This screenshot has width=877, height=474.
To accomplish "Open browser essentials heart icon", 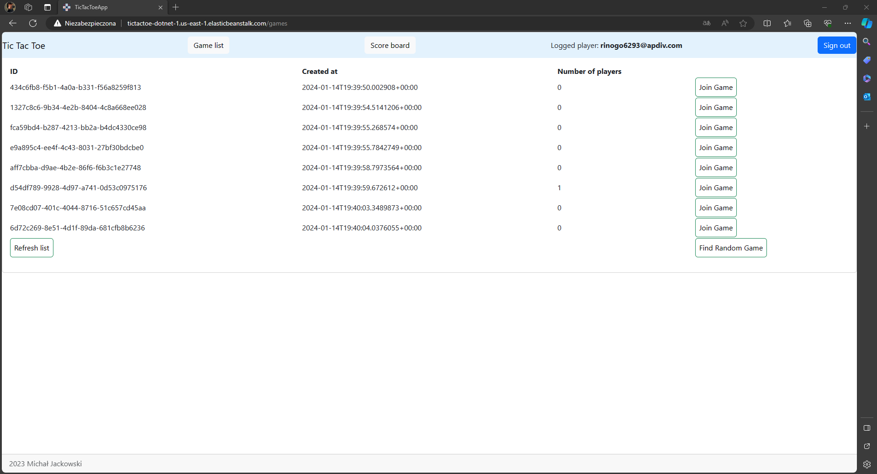I will tap(828, 23).
